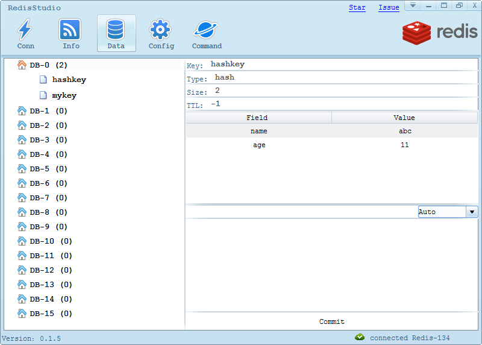Click the connected Redis-134 status text
Viewport: 482px width, 345px height.
click(410, 338)
